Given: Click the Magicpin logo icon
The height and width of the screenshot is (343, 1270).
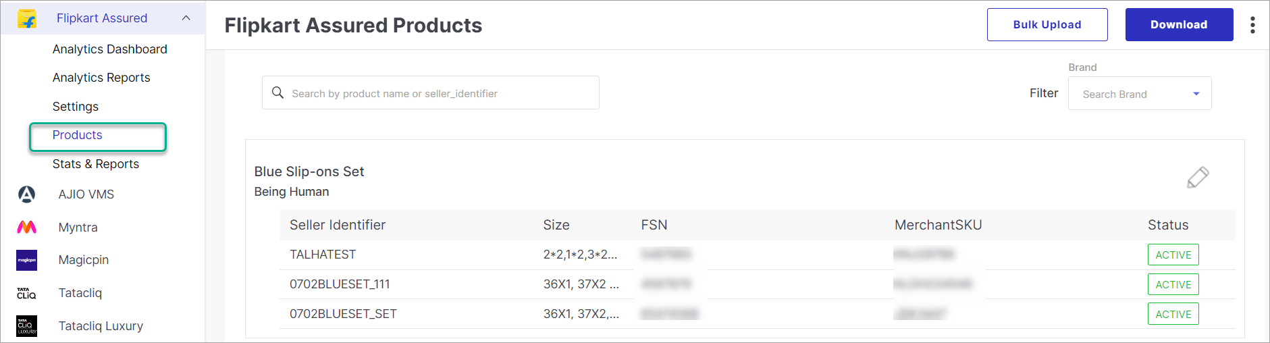Looking at the screenshot, I should click(x=26, y=260).
